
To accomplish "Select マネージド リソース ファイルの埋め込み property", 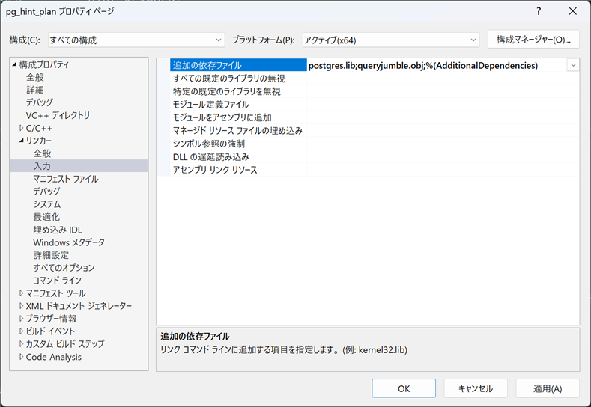I will click(x=237, y=131).
